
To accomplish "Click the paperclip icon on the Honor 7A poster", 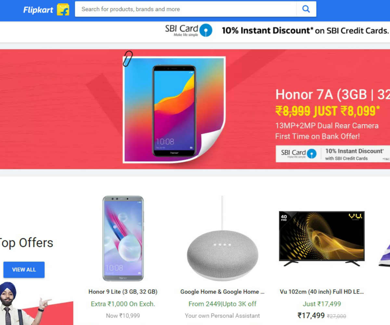I will point(128,58).
